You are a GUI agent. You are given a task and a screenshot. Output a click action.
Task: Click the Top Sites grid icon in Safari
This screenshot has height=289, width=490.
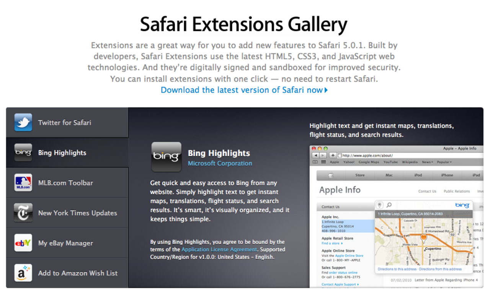pyautogui.click(x=323, y=162)
